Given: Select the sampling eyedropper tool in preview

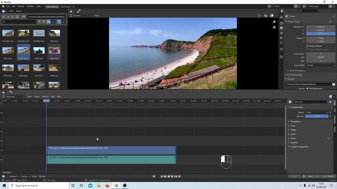Looking at the screenshot, I should tap(78, 11).
